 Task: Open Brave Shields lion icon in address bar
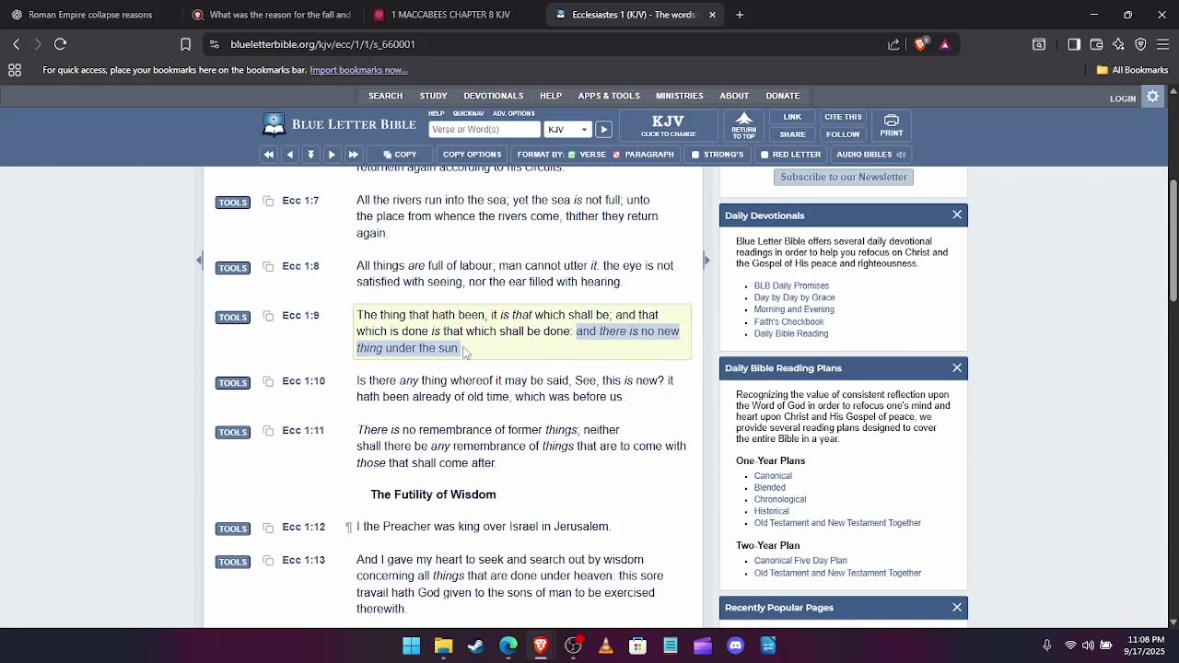pos(920,44)
